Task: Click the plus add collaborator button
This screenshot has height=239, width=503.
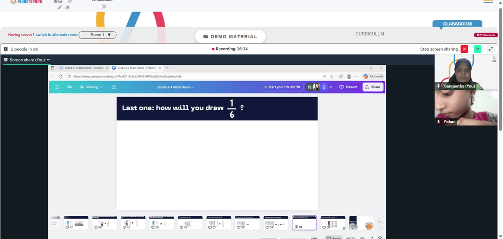Action: click(331, 87)
